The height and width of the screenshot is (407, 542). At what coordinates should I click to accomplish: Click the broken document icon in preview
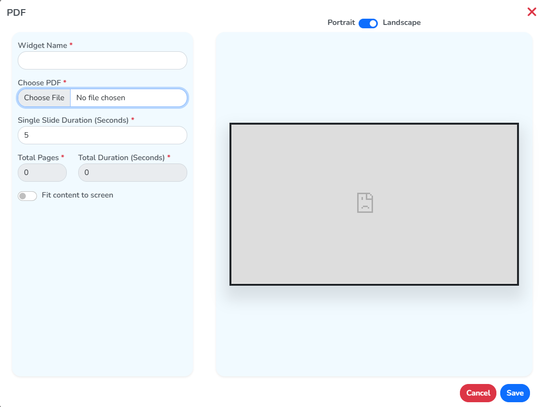click(365, 203)
